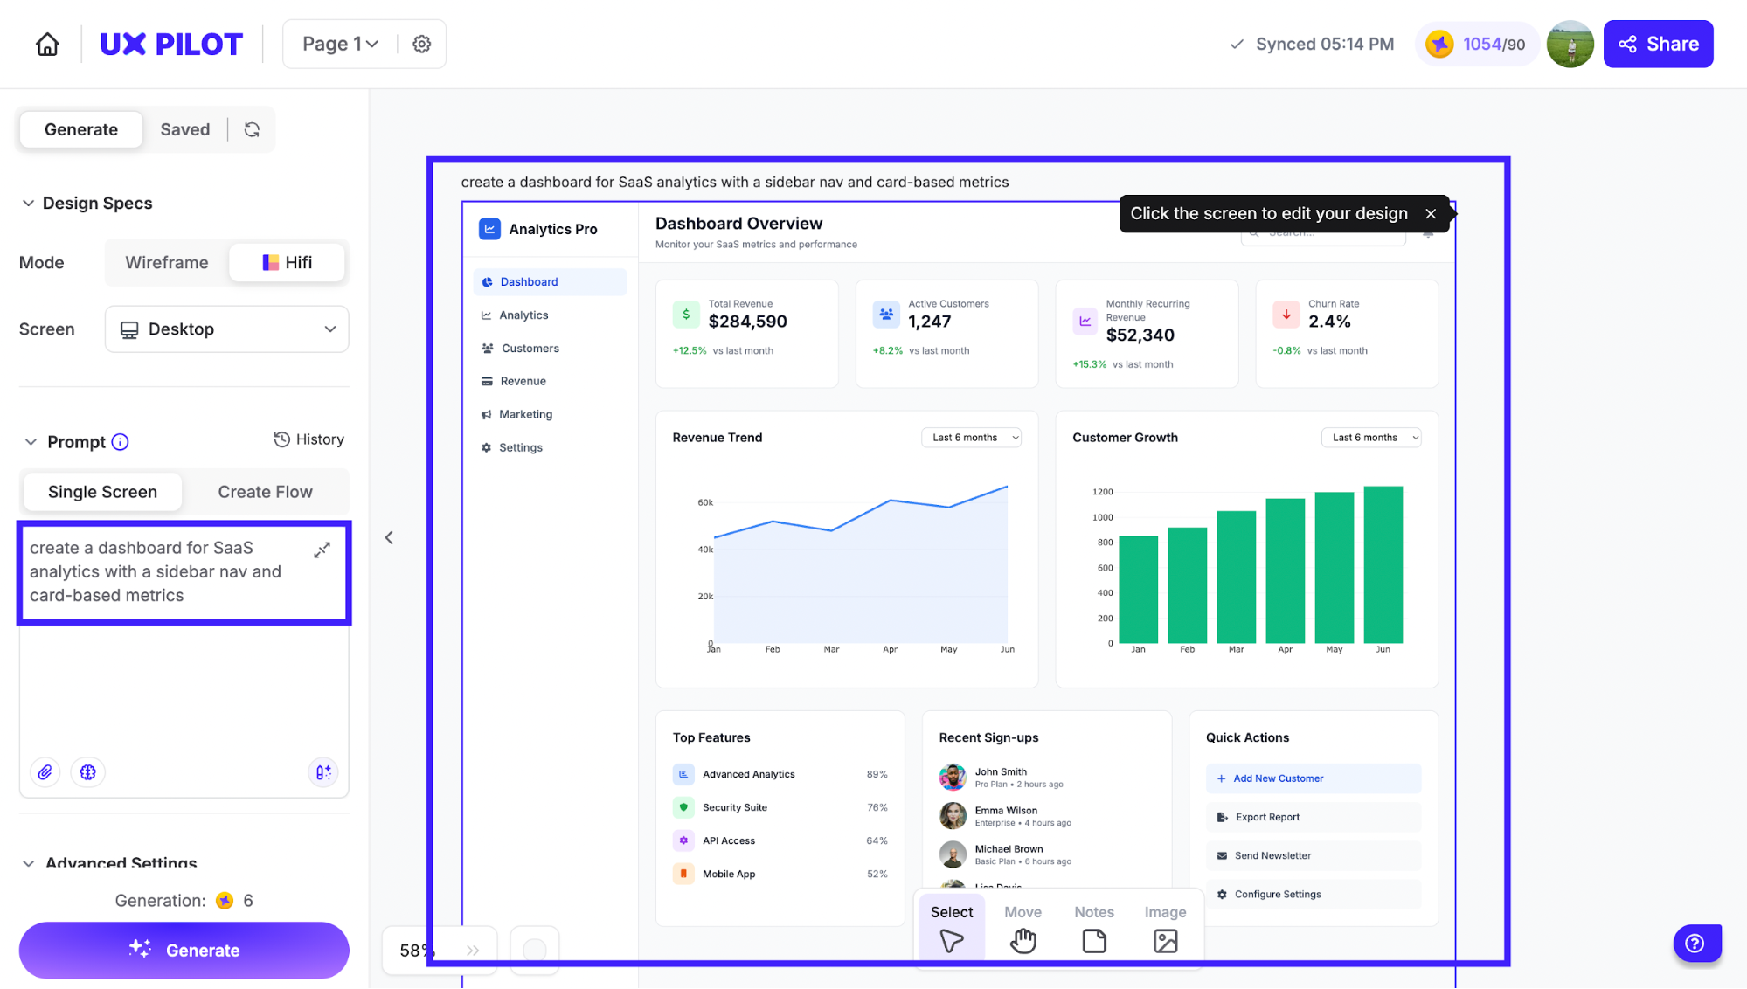Viewport: 1747px width, 989px height.
Task: Click the home icon
Action: 47,44
